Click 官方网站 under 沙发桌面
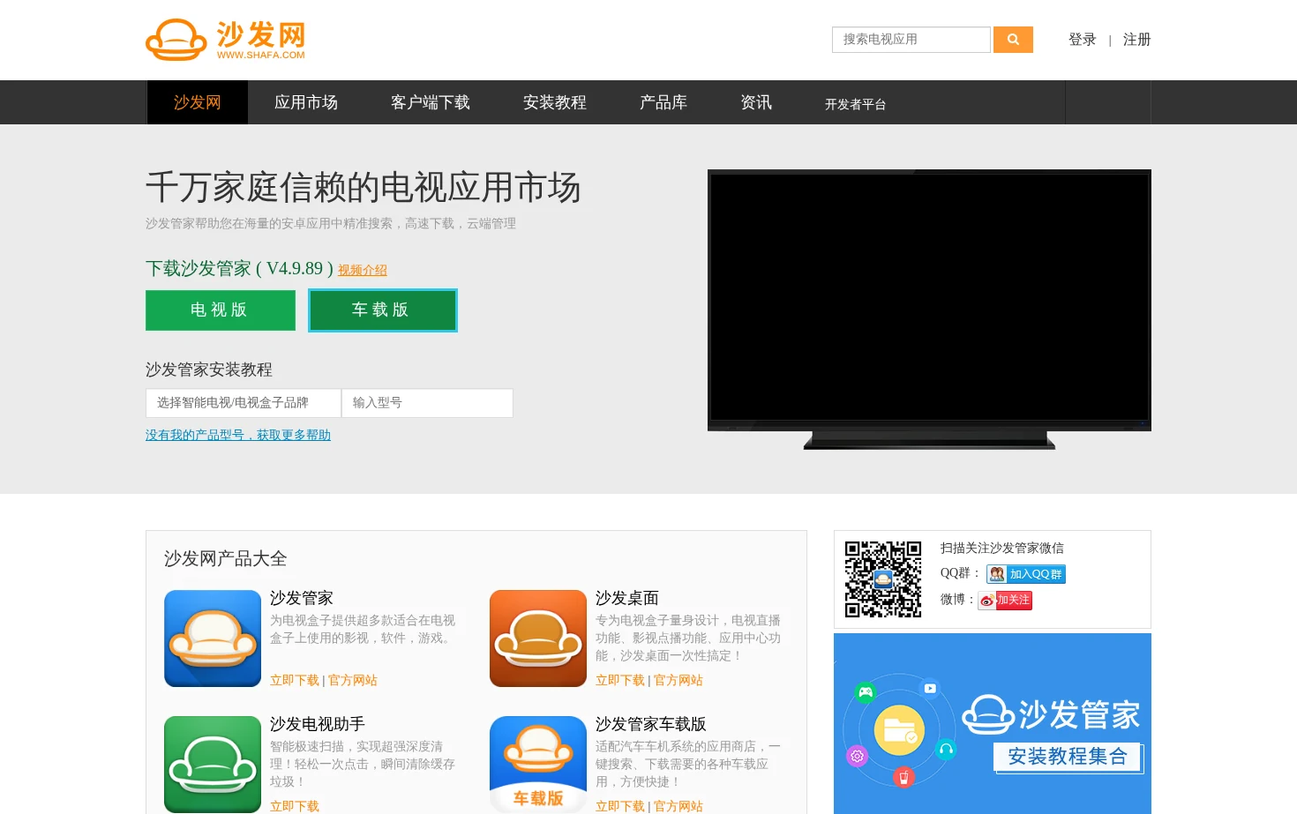 [678, 680]
